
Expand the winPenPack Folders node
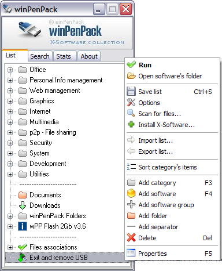(x=10, y=216)
